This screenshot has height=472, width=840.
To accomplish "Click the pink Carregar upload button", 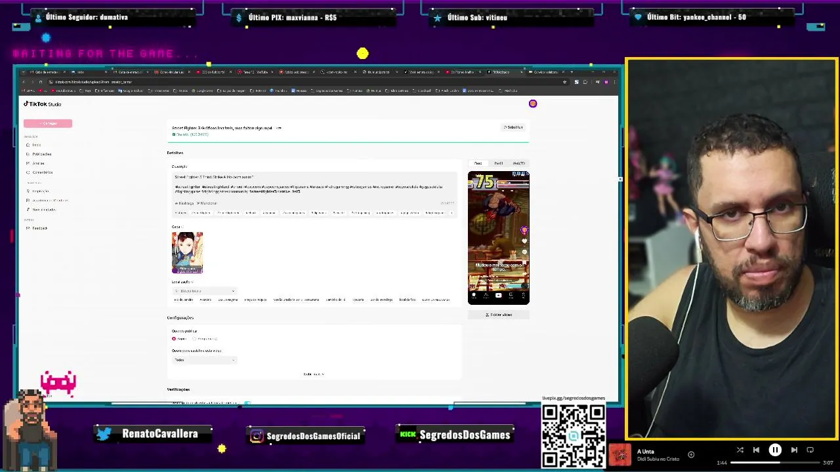I will point(48,123).
